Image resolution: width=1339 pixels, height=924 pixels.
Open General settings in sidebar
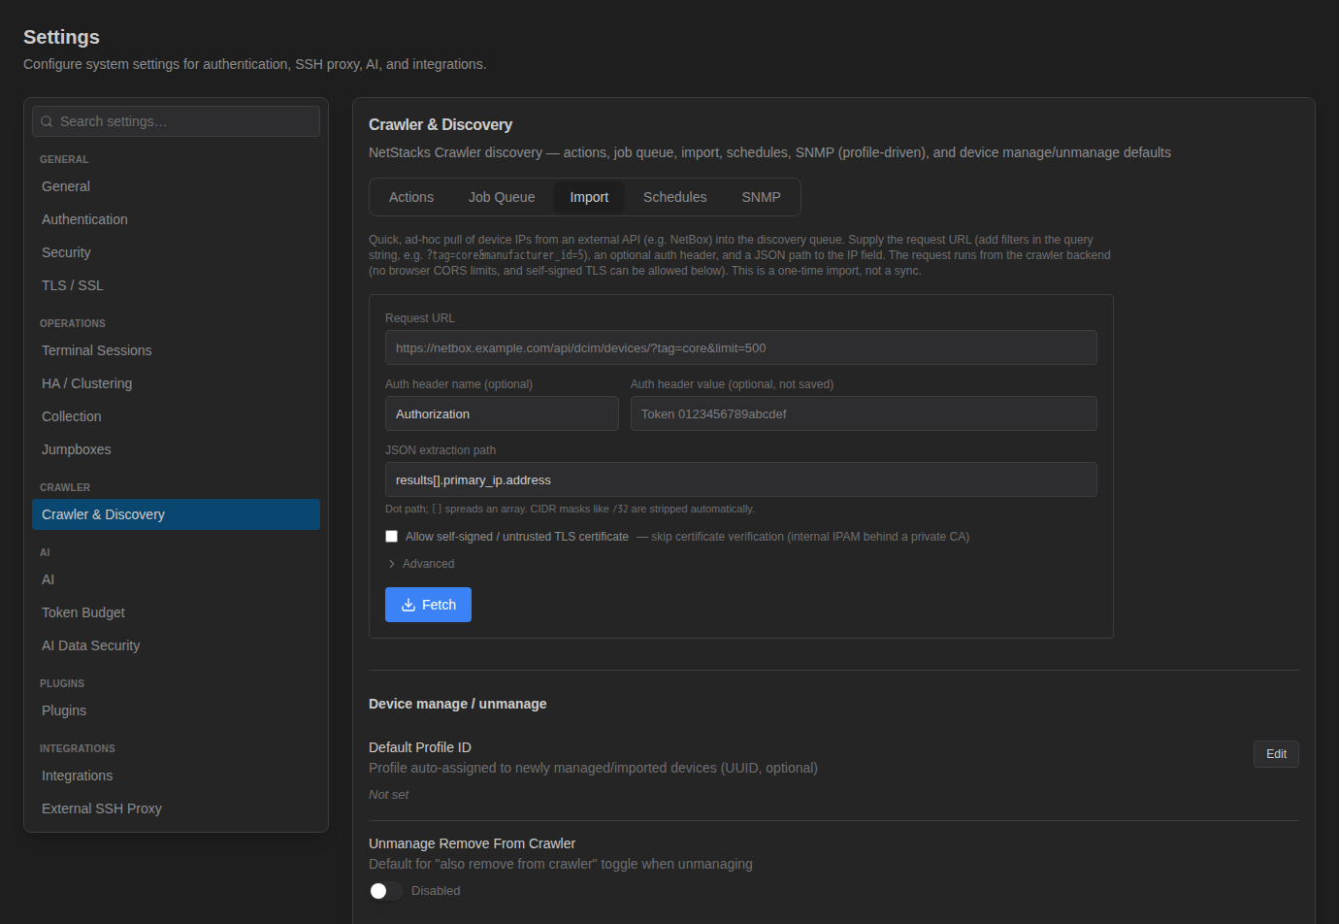tap(176, 186)
